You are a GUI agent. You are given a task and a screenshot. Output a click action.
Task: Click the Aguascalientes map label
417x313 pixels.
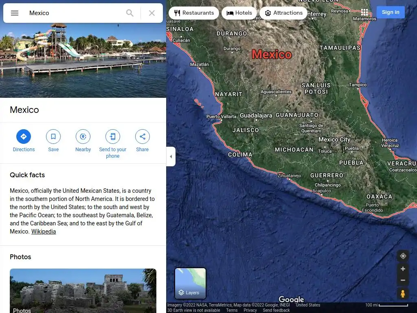[276, 92]
